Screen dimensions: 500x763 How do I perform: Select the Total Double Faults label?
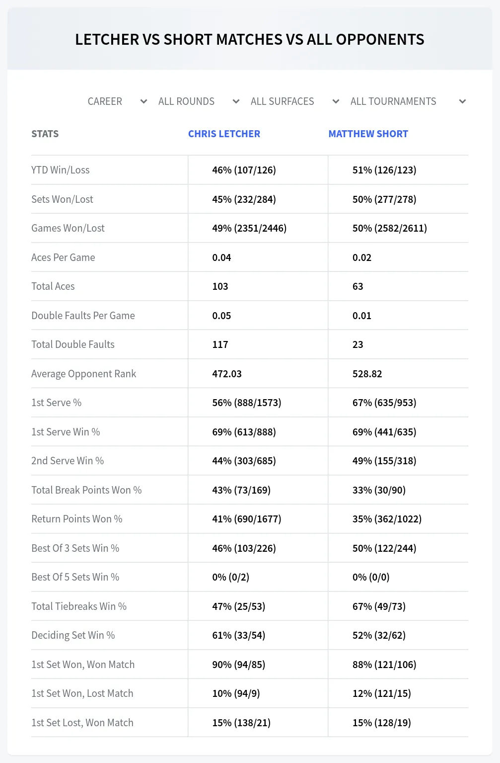[x=72, y=344]
